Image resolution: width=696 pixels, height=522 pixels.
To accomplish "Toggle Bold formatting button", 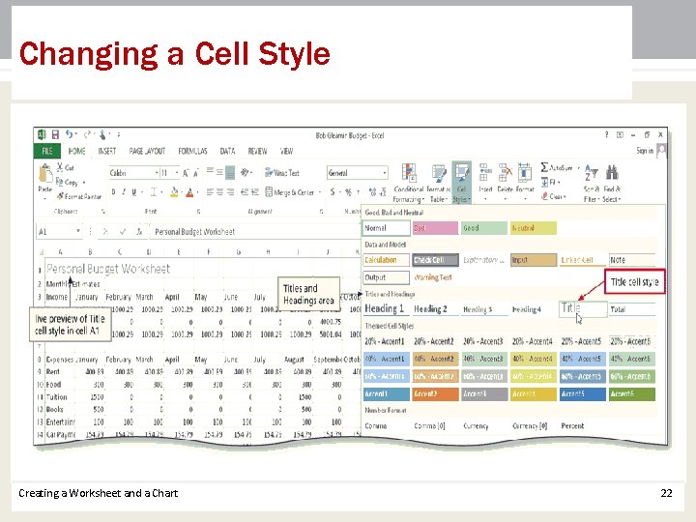I will 114,192.
